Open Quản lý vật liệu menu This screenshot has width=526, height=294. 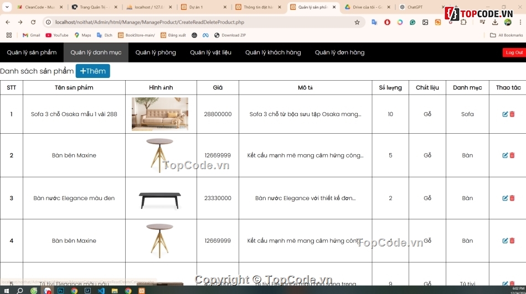pyautogui.click(x=210, y=53)
